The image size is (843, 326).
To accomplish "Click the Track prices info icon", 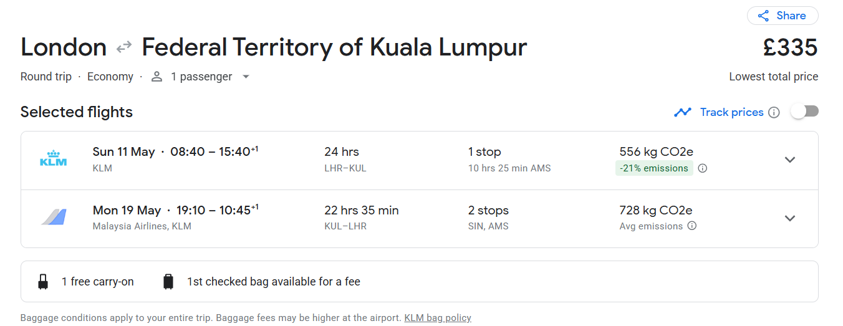I will [774, 112].
